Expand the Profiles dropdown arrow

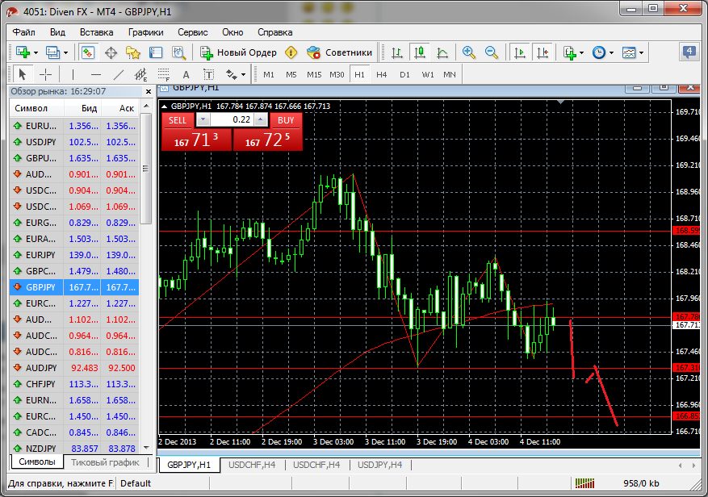click(65, 52)
